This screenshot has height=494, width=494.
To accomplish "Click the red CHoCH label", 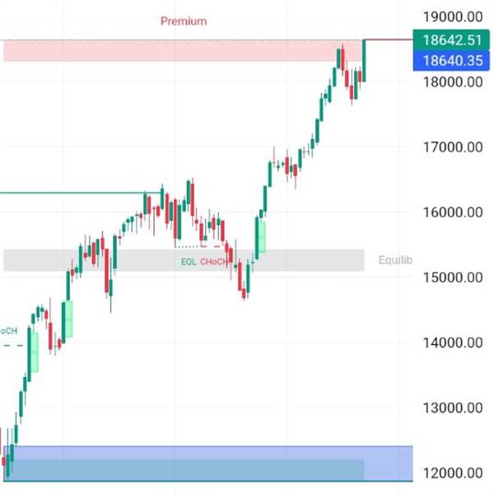I will [214, 262].
